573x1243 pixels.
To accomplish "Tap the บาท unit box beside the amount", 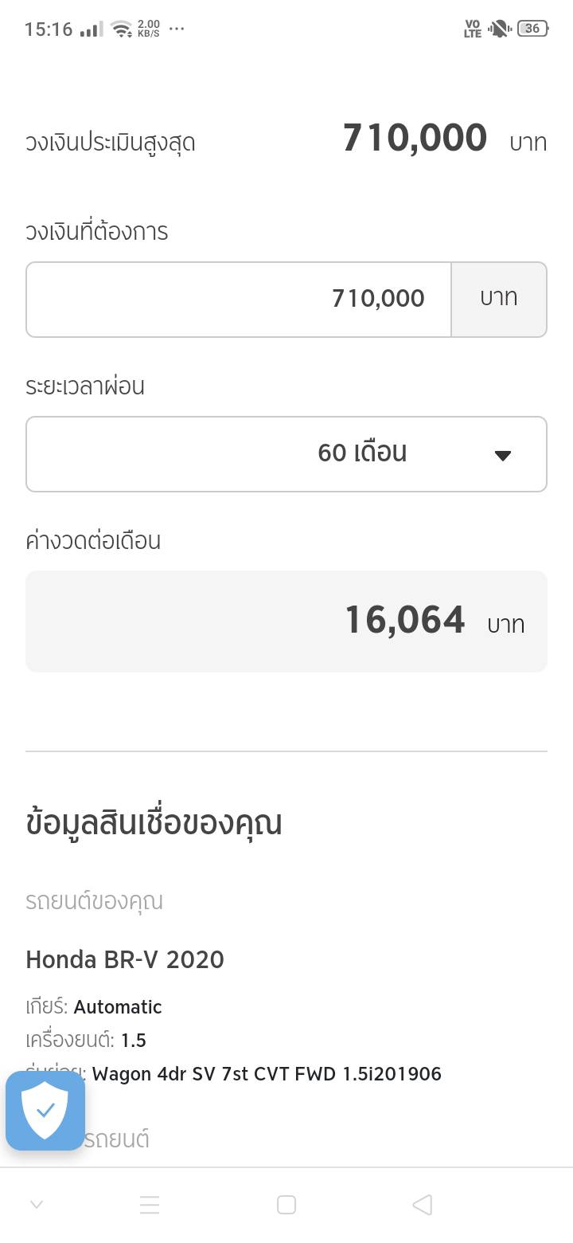I will click(x=499, y=300).
